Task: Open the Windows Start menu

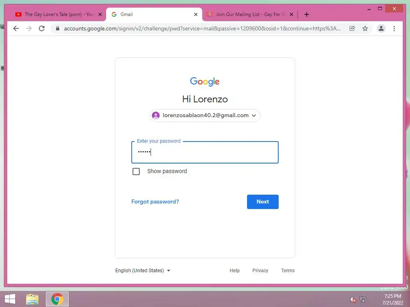Action: (10, 299)
